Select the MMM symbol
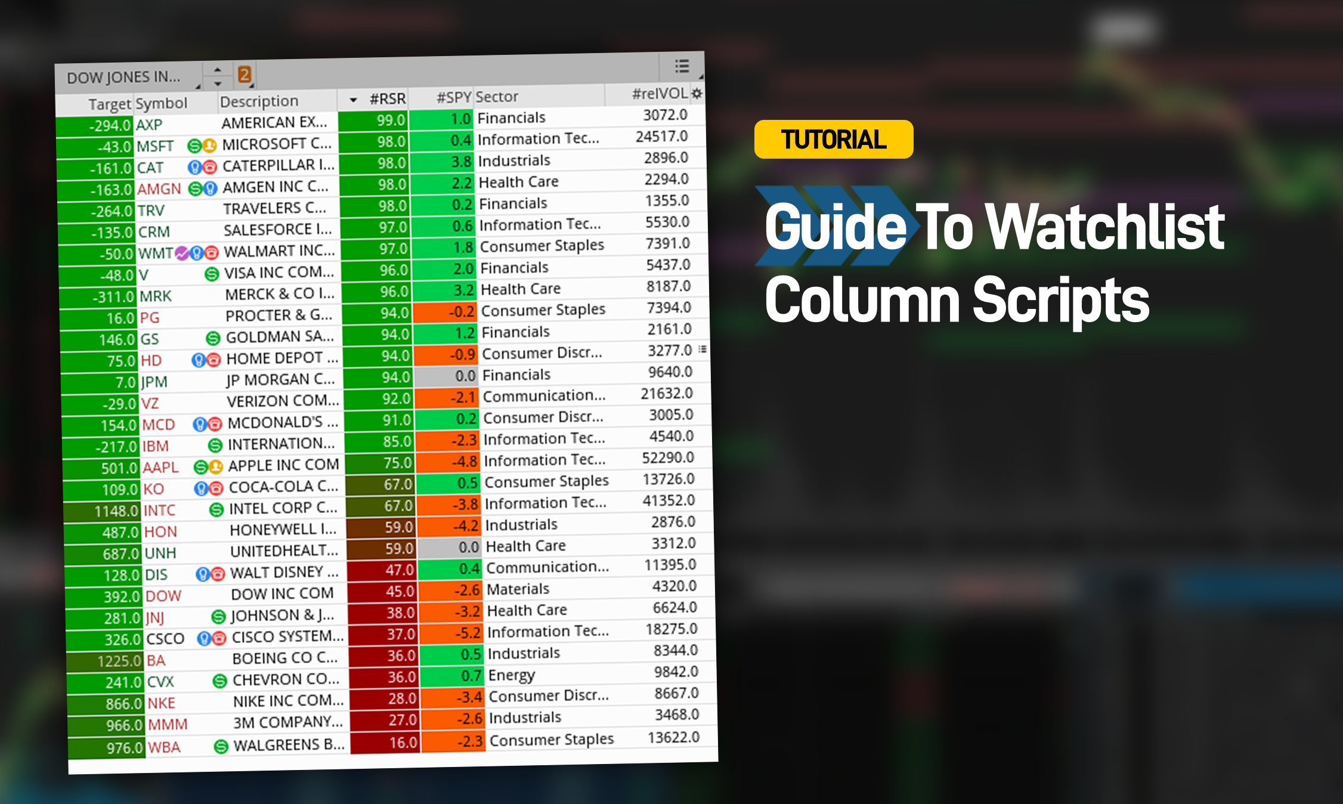Image resolution: width=1343 pixels, height=804 pixels. pyautogui.click(x=168, y=725)
